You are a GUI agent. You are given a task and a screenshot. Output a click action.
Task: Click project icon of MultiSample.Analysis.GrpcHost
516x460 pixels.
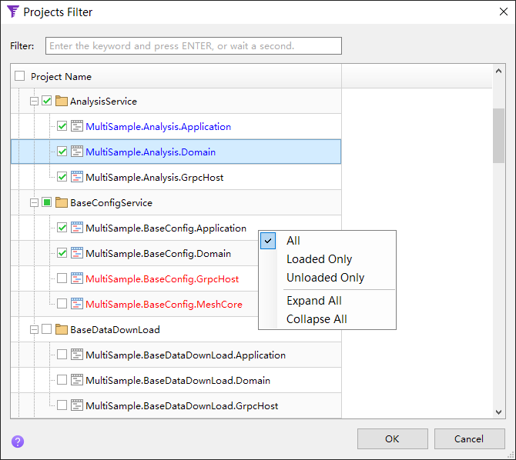pos(77,178)
